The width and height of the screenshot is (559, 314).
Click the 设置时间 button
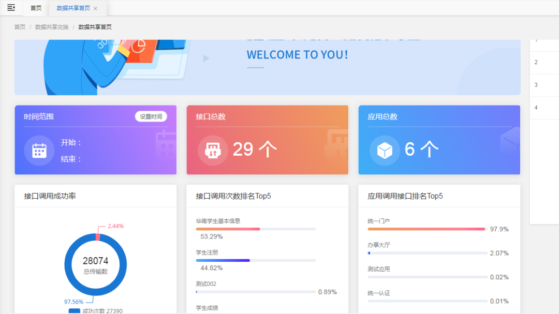tap(152, 116)
